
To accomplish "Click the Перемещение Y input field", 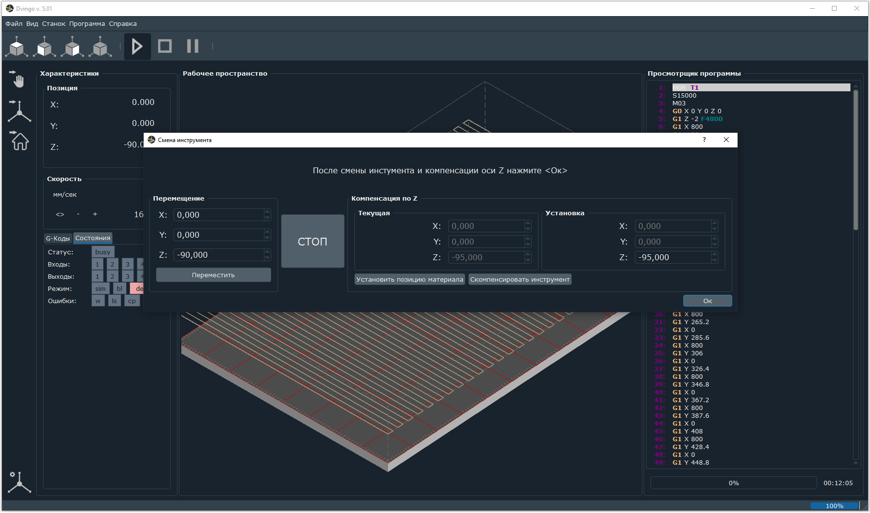I will 219,235.
